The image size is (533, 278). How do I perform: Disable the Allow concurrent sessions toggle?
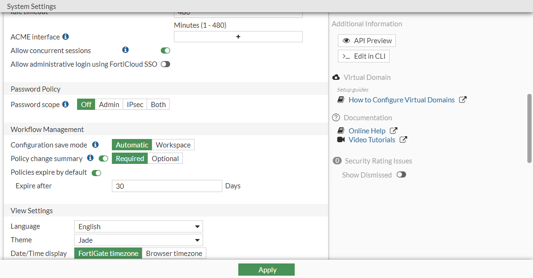click(x=165, y=51)
